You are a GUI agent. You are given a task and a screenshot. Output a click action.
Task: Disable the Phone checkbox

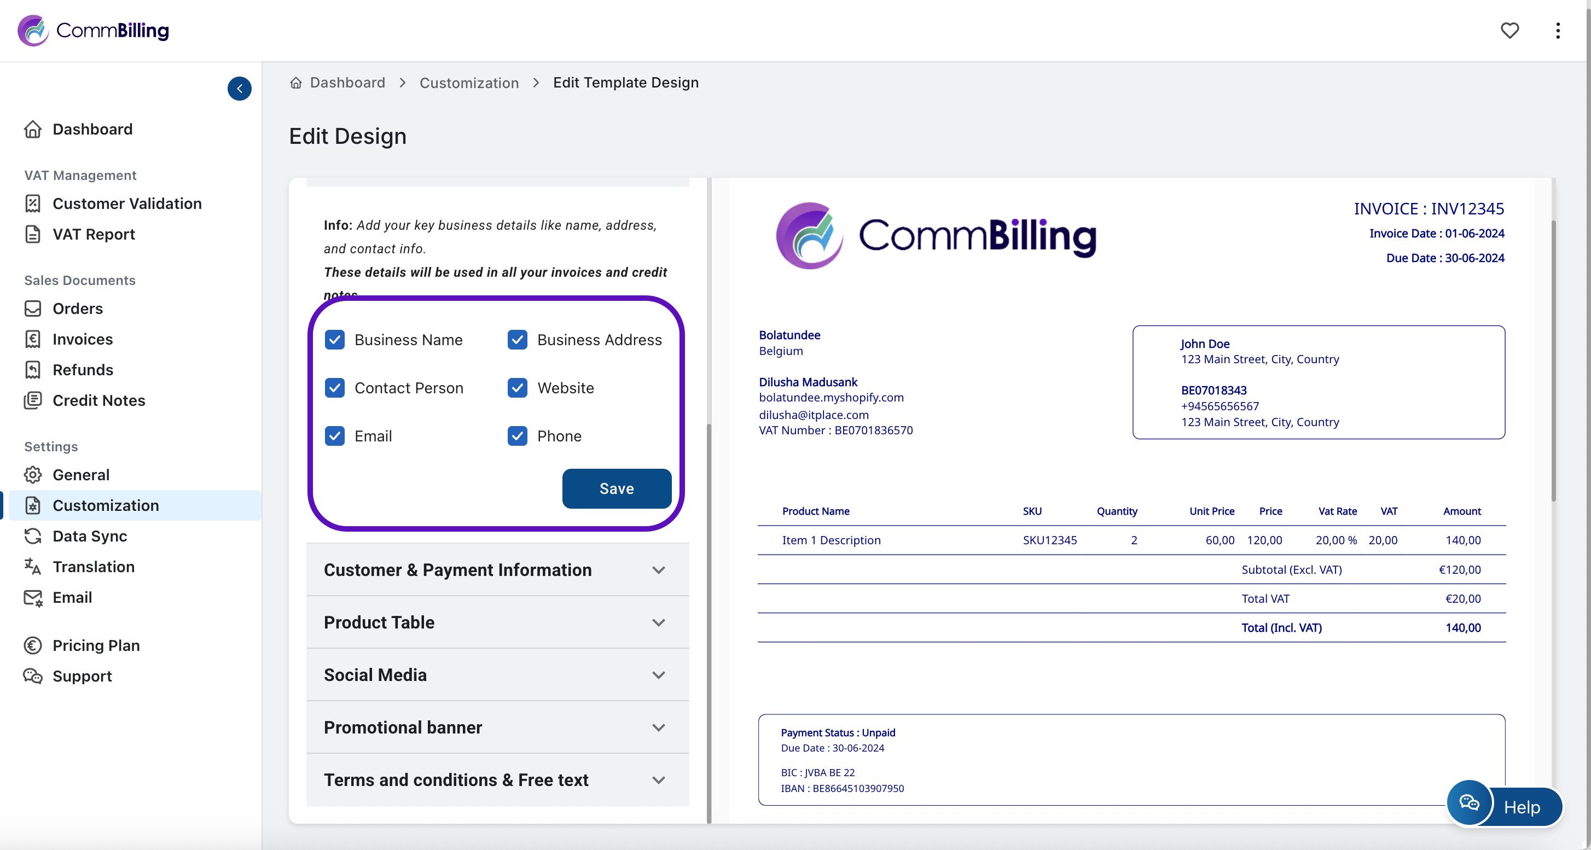[x=517, y=436]
